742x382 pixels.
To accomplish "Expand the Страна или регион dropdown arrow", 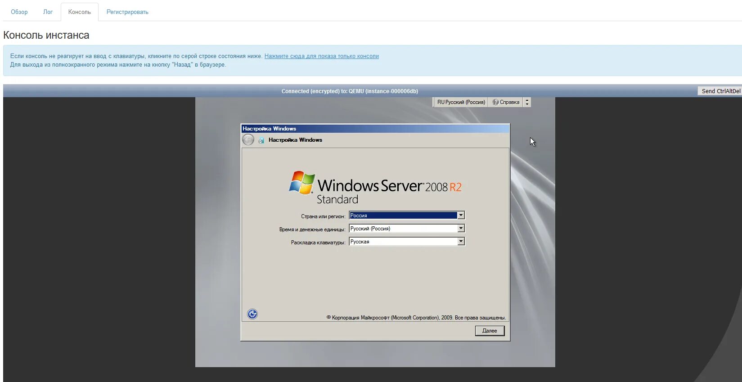I will 461,216.
